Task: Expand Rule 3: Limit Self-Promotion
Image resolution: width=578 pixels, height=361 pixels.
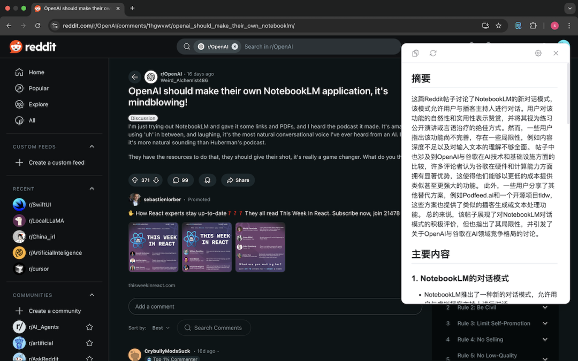Action: tap(545, 324)
